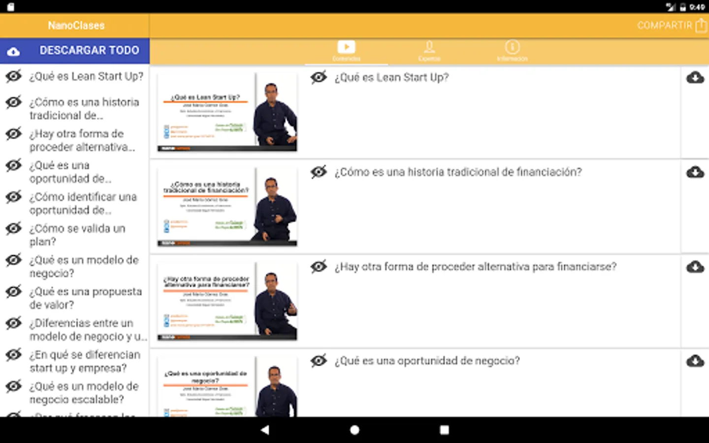
Task: Toggle sidebar eye for '¿En qué se diferencian start up y empresa?'
Action: [x=14, y=354]
